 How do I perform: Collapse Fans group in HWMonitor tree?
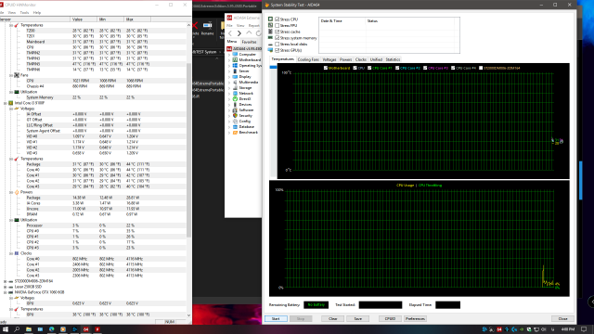[x=11, y=75]
